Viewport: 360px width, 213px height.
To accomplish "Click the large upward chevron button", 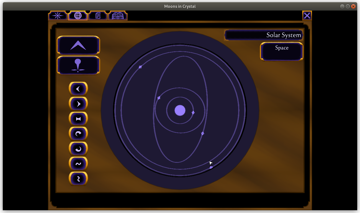I will point(78,45).
